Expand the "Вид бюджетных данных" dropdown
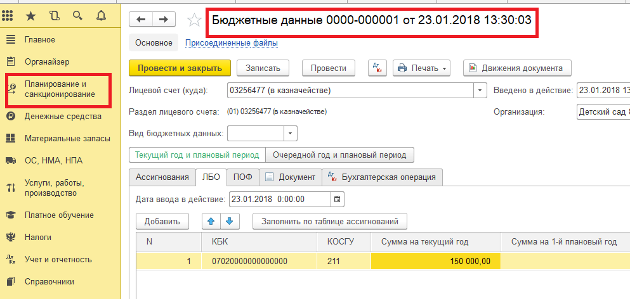Screen dimensions: 630x299 click(x=291, y=134)
